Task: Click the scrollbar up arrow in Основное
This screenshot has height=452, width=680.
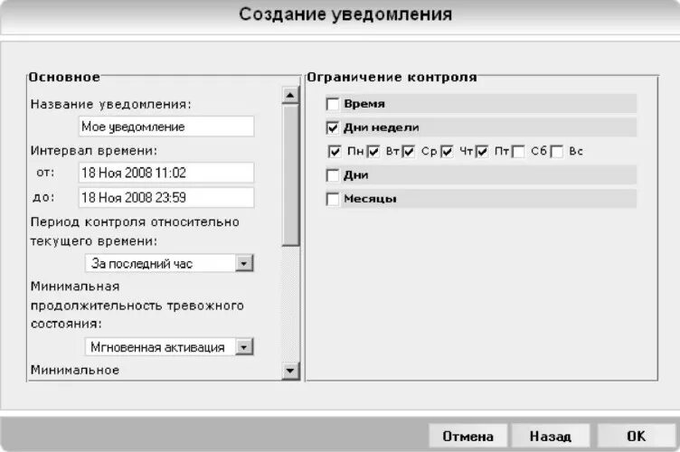Action: coord(290,95)
